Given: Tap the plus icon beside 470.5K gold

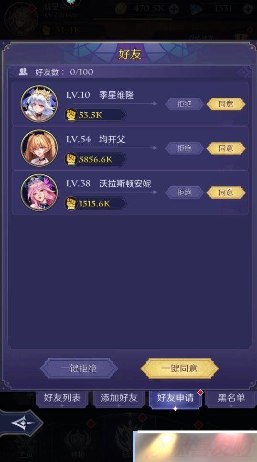Looking at the screenshot, I should 174,9.
